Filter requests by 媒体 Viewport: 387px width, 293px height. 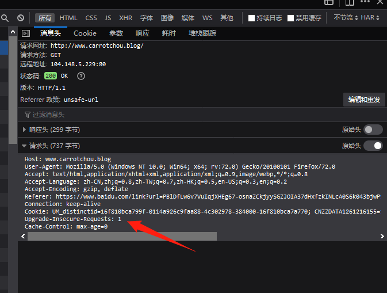click(188, 18)
